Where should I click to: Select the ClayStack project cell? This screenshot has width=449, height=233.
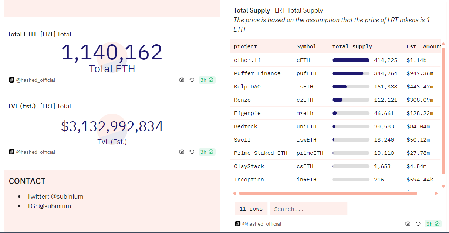249,166
